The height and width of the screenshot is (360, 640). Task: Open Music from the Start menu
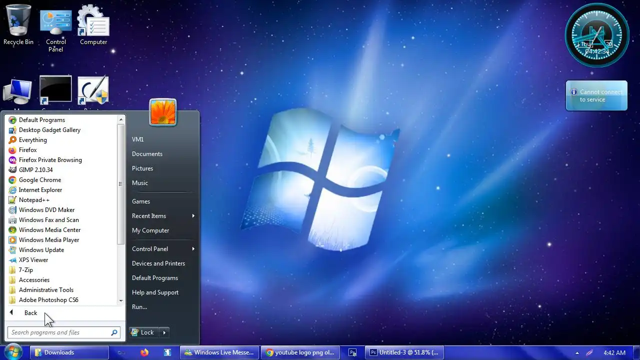140,183
